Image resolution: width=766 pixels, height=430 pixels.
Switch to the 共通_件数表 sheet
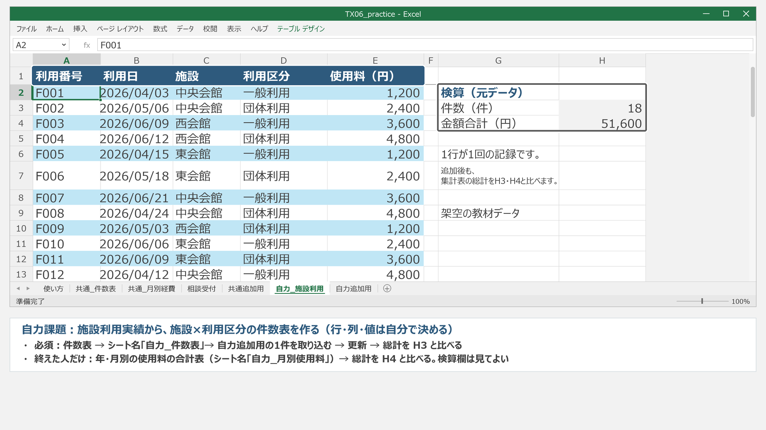click(96, 289)
